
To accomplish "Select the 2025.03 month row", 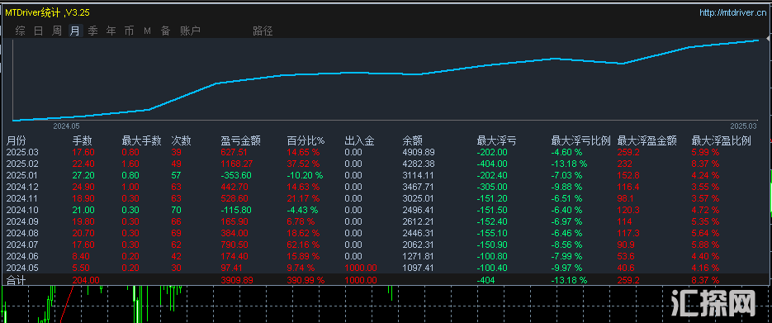I will (x=386, y=152).
